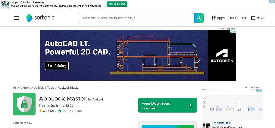Image resolution: width=275 pixels, height=128 pixels.
Task: Click into the search input field
Action: tap(137, 18)
